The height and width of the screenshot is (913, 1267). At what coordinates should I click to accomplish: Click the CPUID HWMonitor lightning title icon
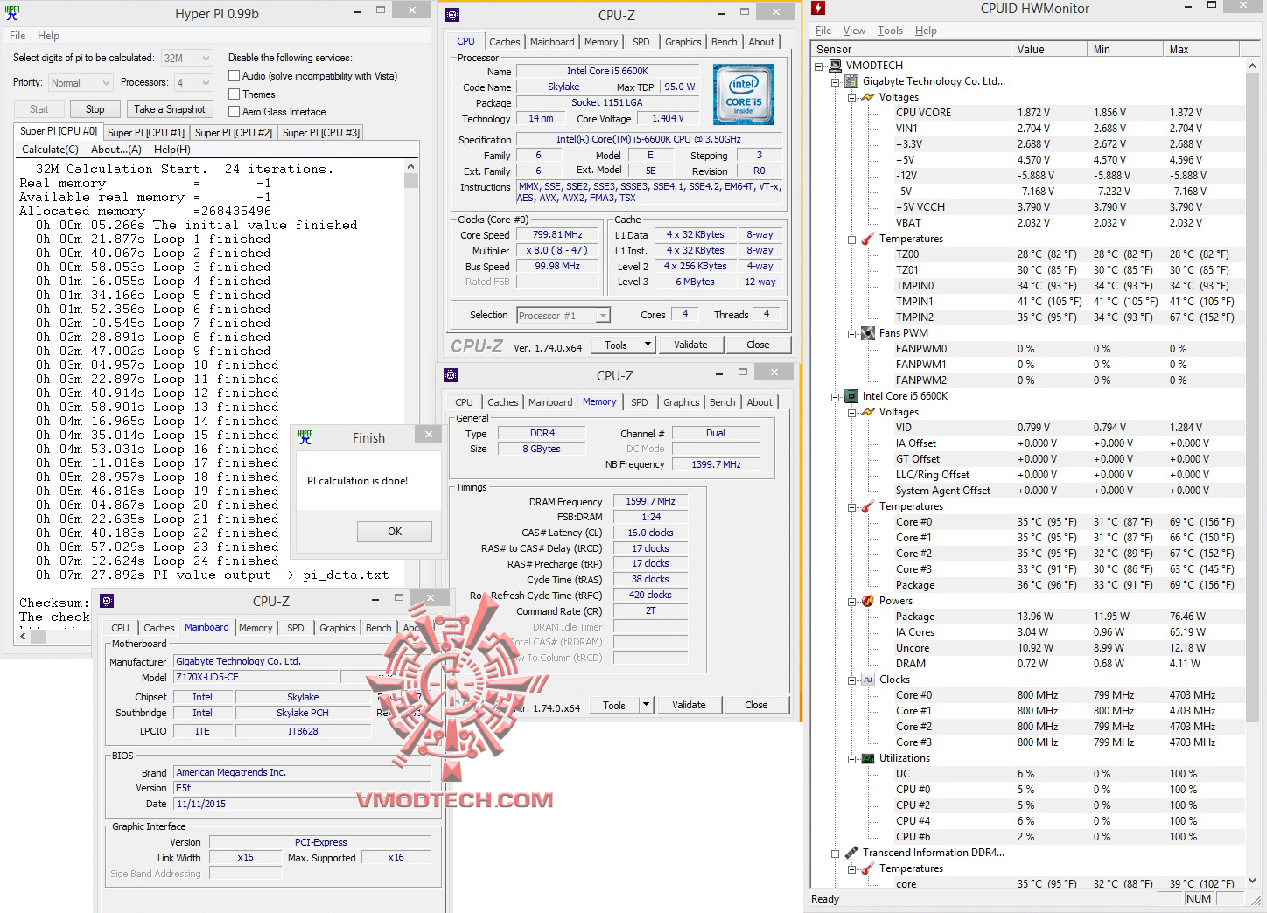click(x=818, y=9)
